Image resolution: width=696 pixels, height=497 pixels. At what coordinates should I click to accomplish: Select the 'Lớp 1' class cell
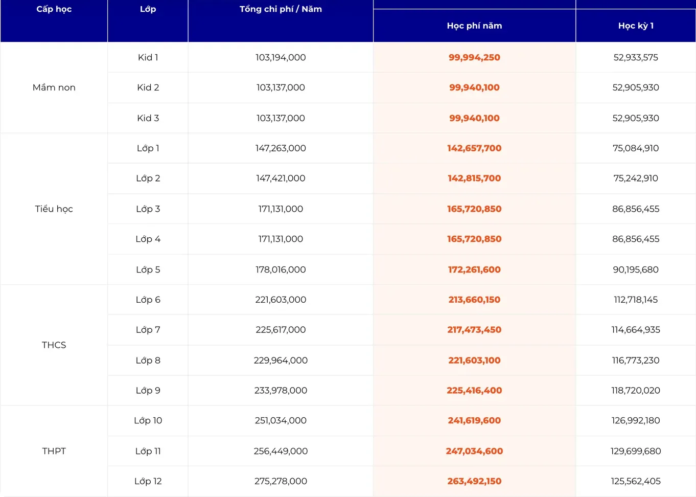point(148,148)
